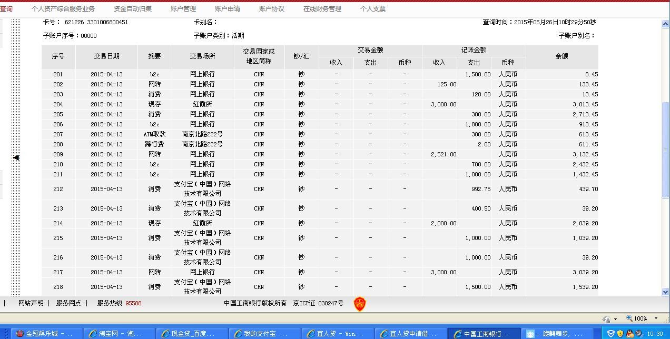Click the 网站声明 footer link
This screenshot has width=670, height=339.
pyautogui.click(x=31, y=303)
